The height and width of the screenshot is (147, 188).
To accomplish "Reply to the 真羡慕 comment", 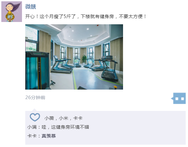I will (49, 136).
